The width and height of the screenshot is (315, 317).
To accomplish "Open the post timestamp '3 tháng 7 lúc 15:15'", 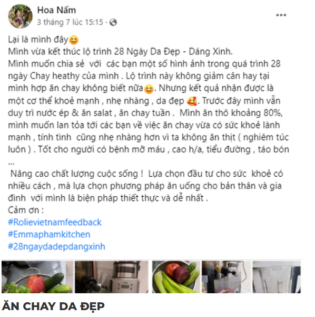I will 70,22.
